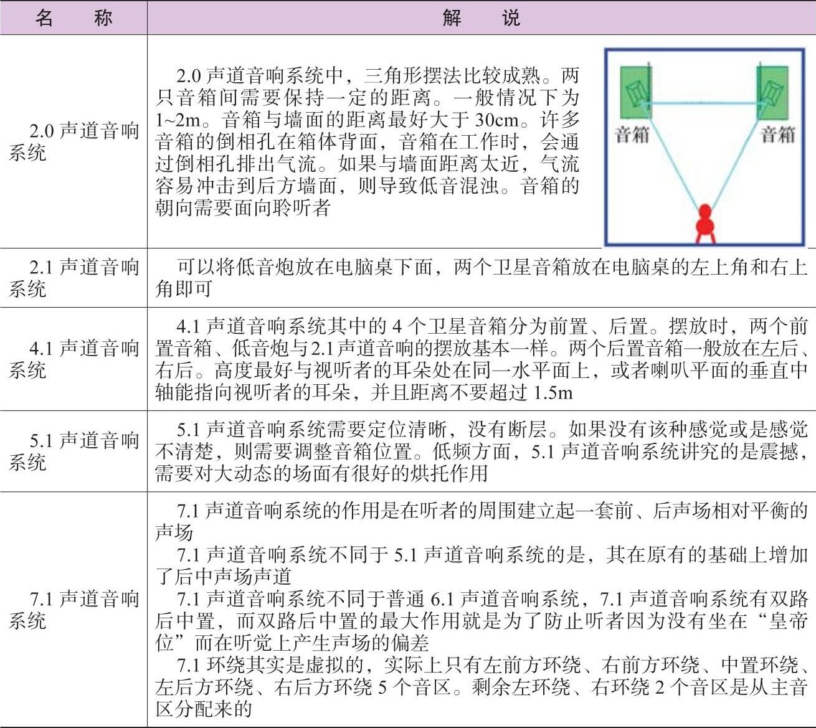Click the 4.1 line about 4 个卫星音箱
Viewport: 816px width, 728px height.
click(492, 326)
